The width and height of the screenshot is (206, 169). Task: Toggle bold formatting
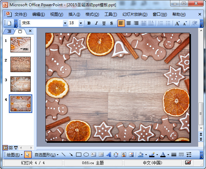[x=89, y=23]
